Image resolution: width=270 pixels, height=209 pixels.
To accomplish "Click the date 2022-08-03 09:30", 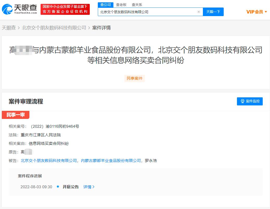I will [36, 187].
